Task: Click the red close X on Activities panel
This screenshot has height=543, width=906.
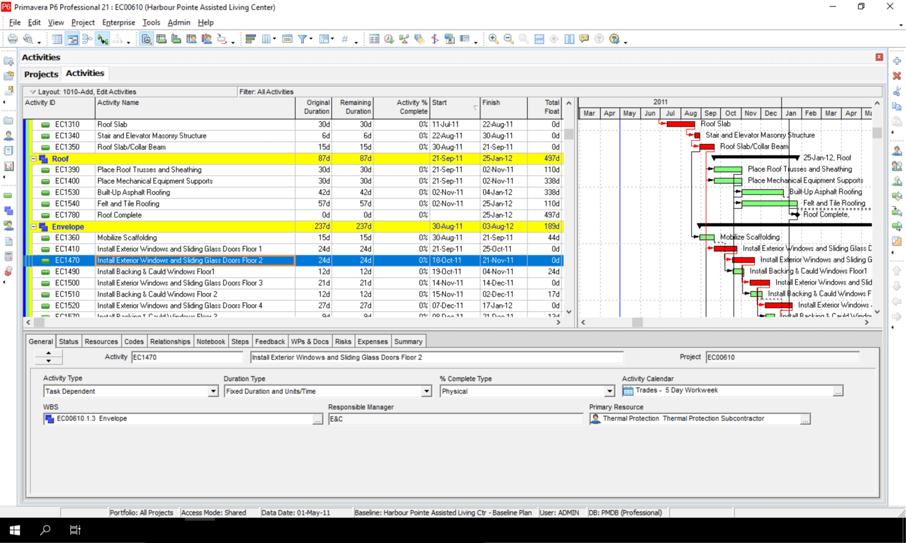Action: [x=879, y=57]
